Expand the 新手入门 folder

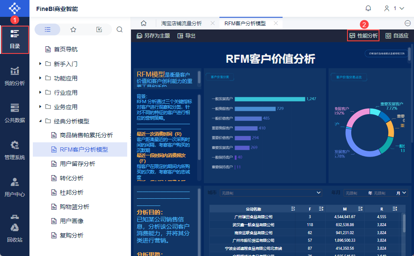(40, 64)
